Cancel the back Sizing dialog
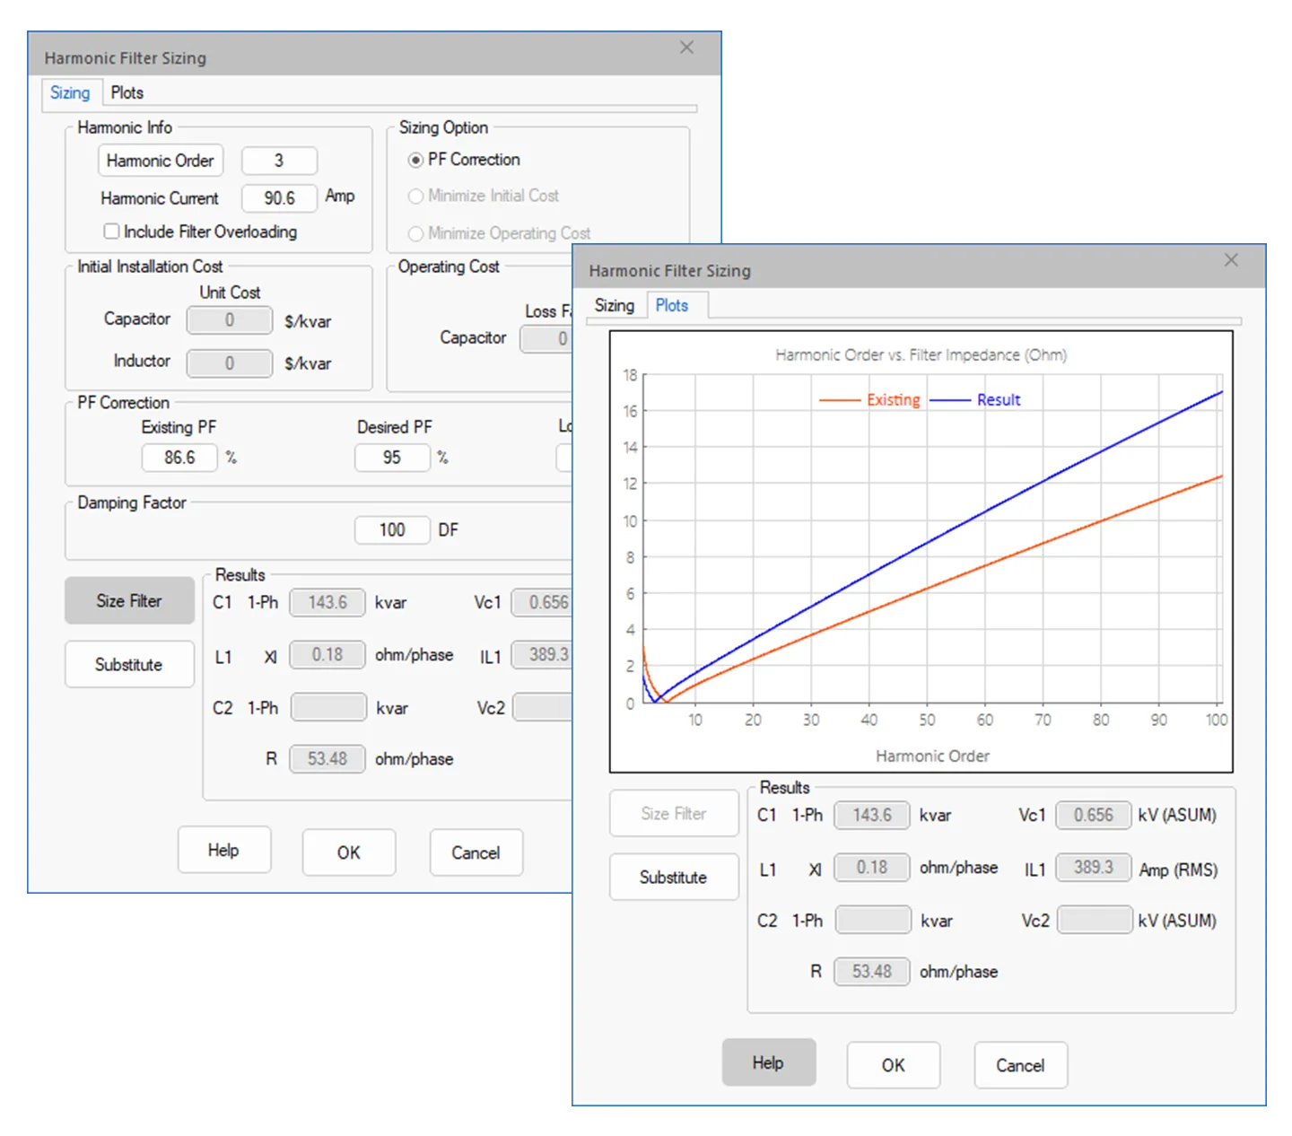This screenshot has height=1136, width=1292. (x=476, y=852)
